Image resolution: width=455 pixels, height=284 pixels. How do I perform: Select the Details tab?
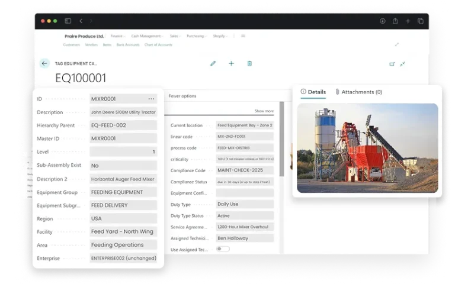[313, 92]
